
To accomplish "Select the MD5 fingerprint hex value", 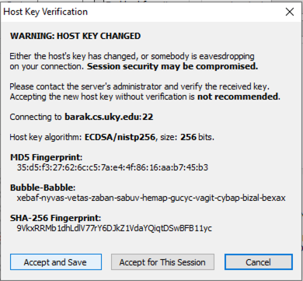I will (113, 167).
